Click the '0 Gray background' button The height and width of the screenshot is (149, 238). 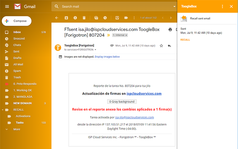click(x=122, y=102)
